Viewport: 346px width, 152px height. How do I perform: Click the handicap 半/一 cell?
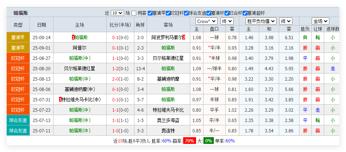214,131
